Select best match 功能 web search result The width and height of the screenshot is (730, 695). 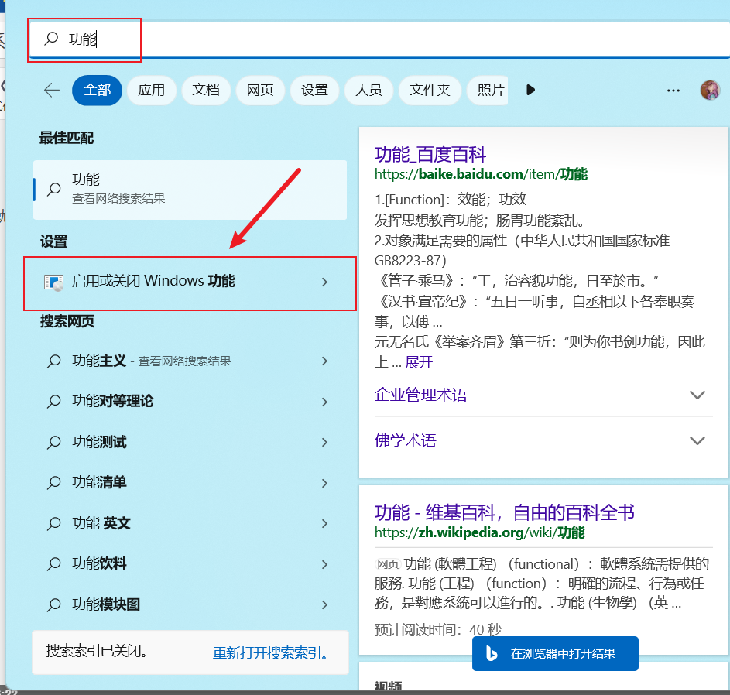coord(190,190)
